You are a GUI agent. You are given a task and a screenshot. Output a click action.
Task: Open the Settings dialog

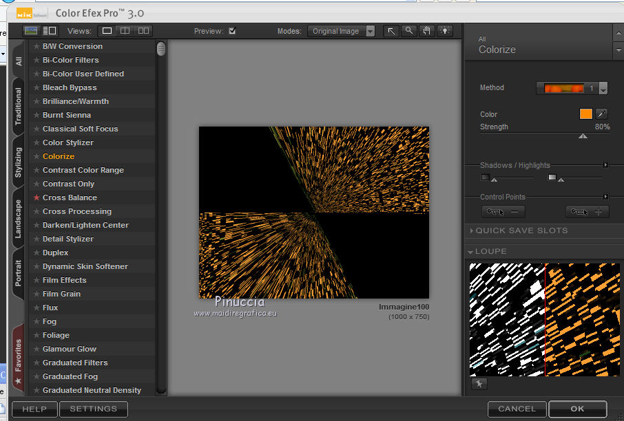(94, 409)
